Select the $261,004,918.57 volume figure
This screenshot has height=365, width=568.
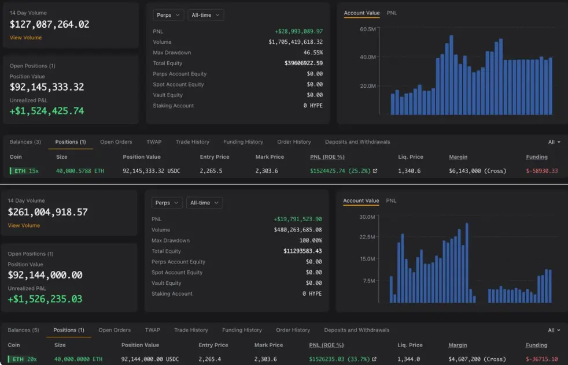point(48,212)
